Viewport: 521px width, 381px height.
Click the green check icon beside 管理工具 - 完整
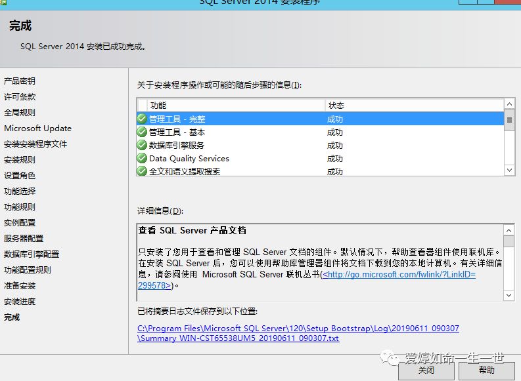pyautogui.click(x=142, y=119)
